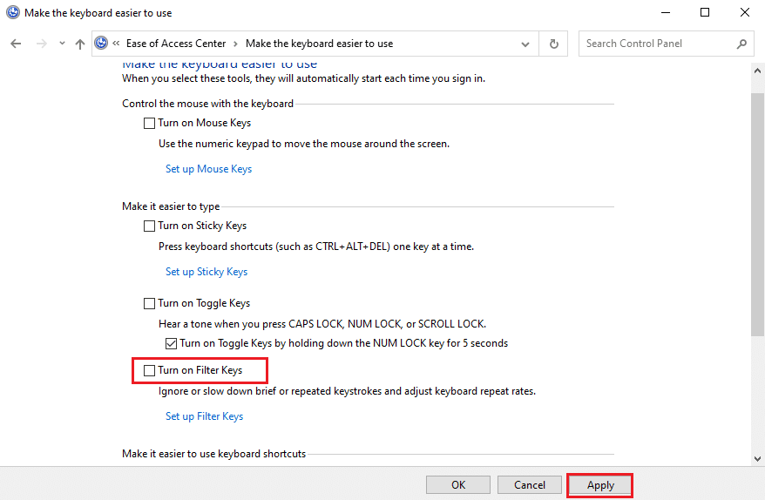Viewport: 765px width, 500px height.
Task: Click the Back navigation arrow
Action: click(x=16, y=44)
